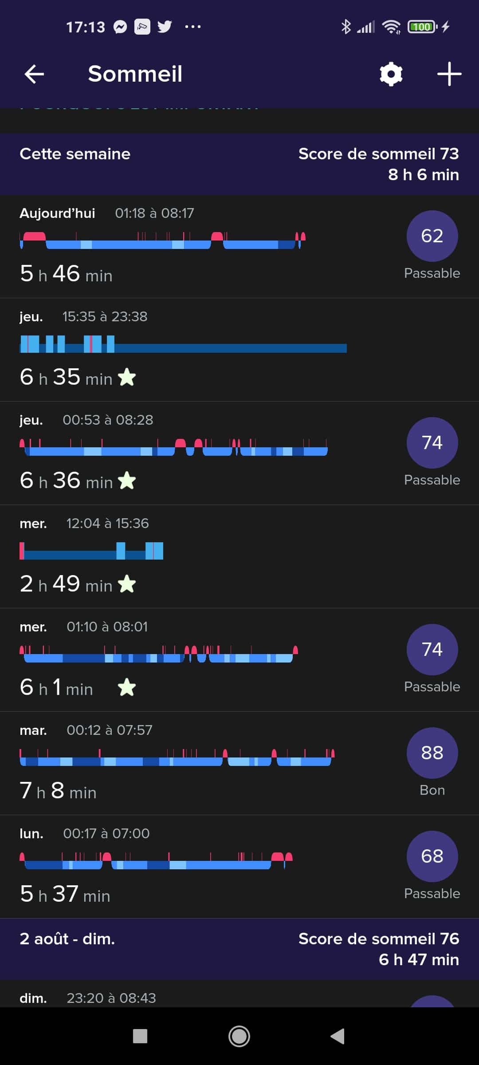479x1065 pixels.
Task: Tap the back arrow in header
Action: 34,74
